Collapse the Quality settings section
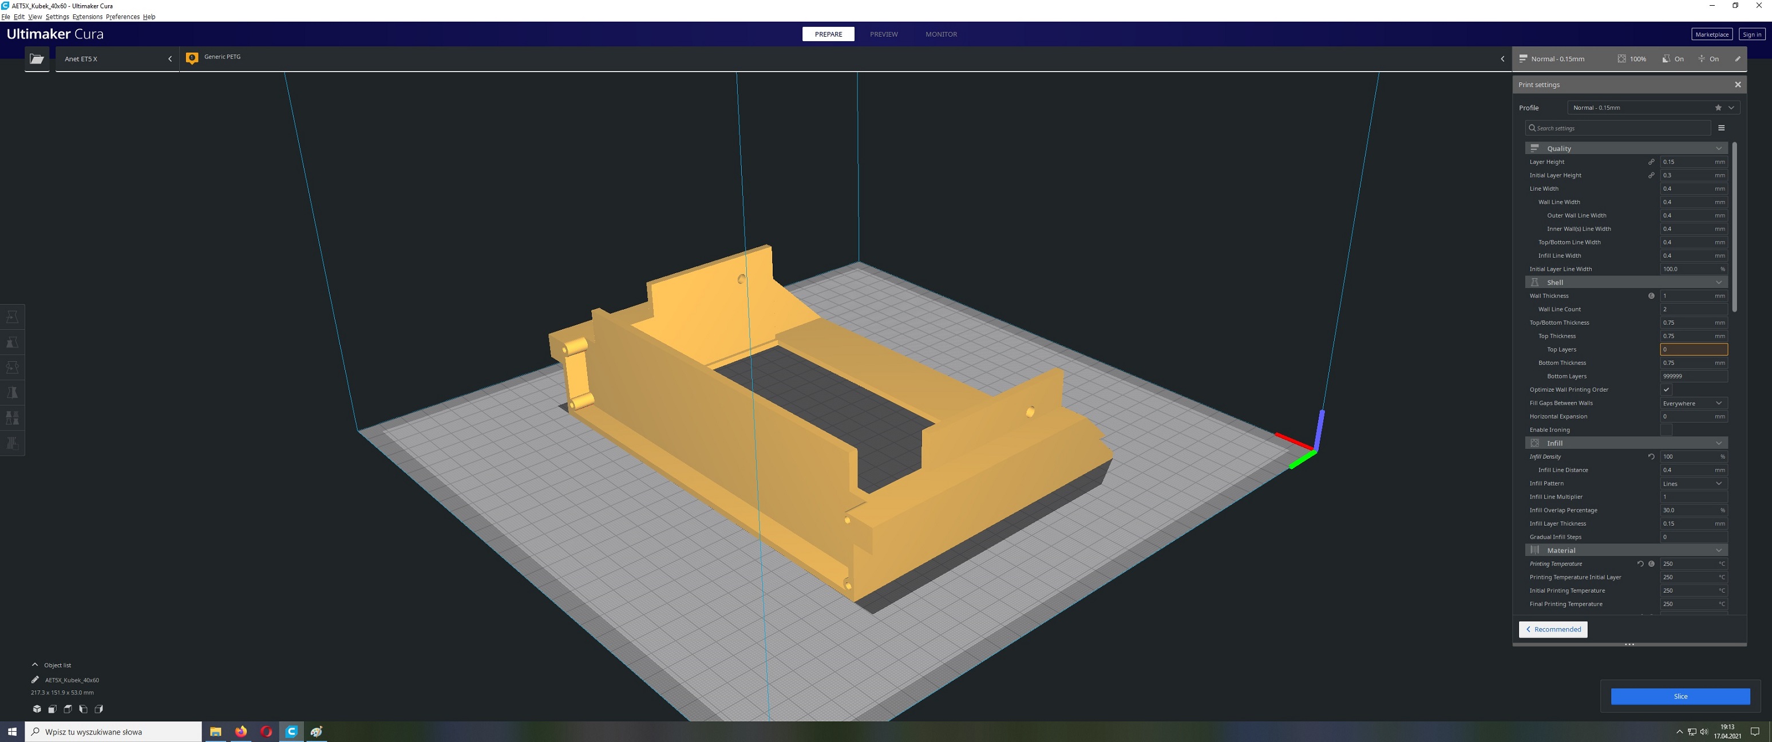The image size is (1772, 742). (1626, 149)
